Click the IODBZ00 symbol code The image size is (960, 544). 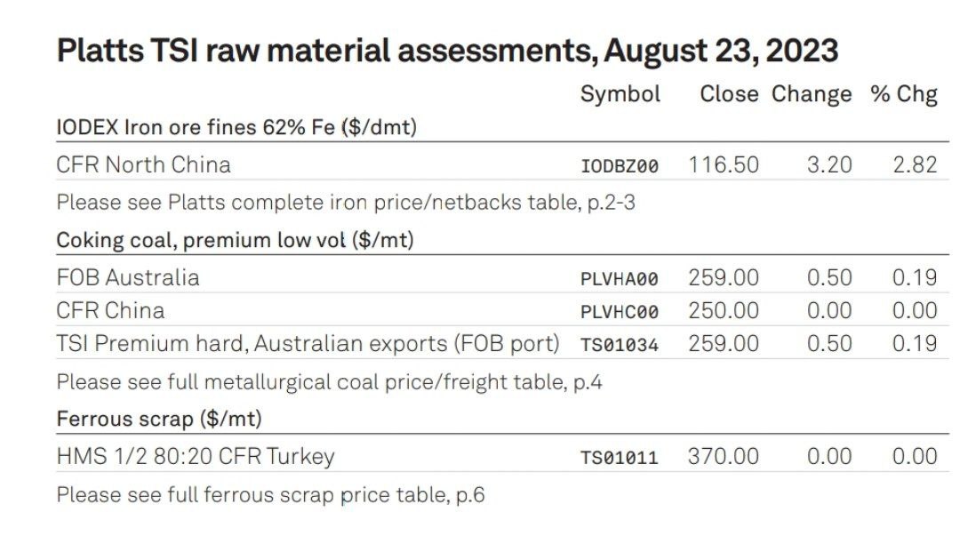point(619,166)
